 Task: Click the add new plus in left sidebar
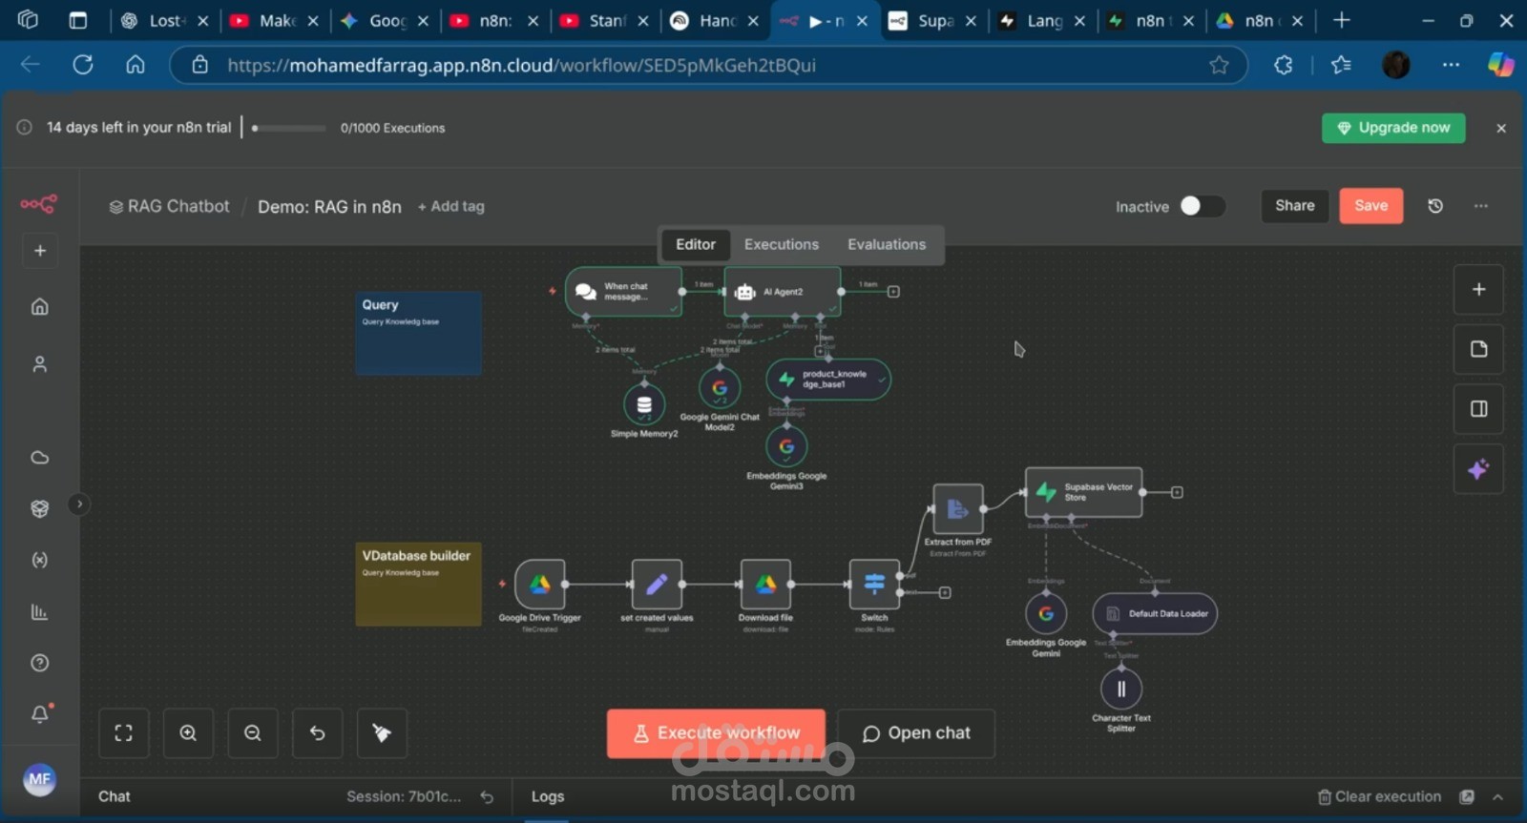pos(40,251)
